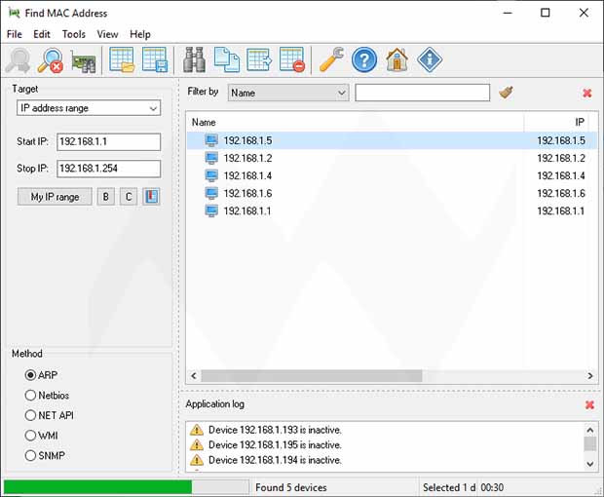This screenshot has height=497, width=604.
Task: Select the WMI method radio button
Action: pyautogui.click(x=30, y=436)
